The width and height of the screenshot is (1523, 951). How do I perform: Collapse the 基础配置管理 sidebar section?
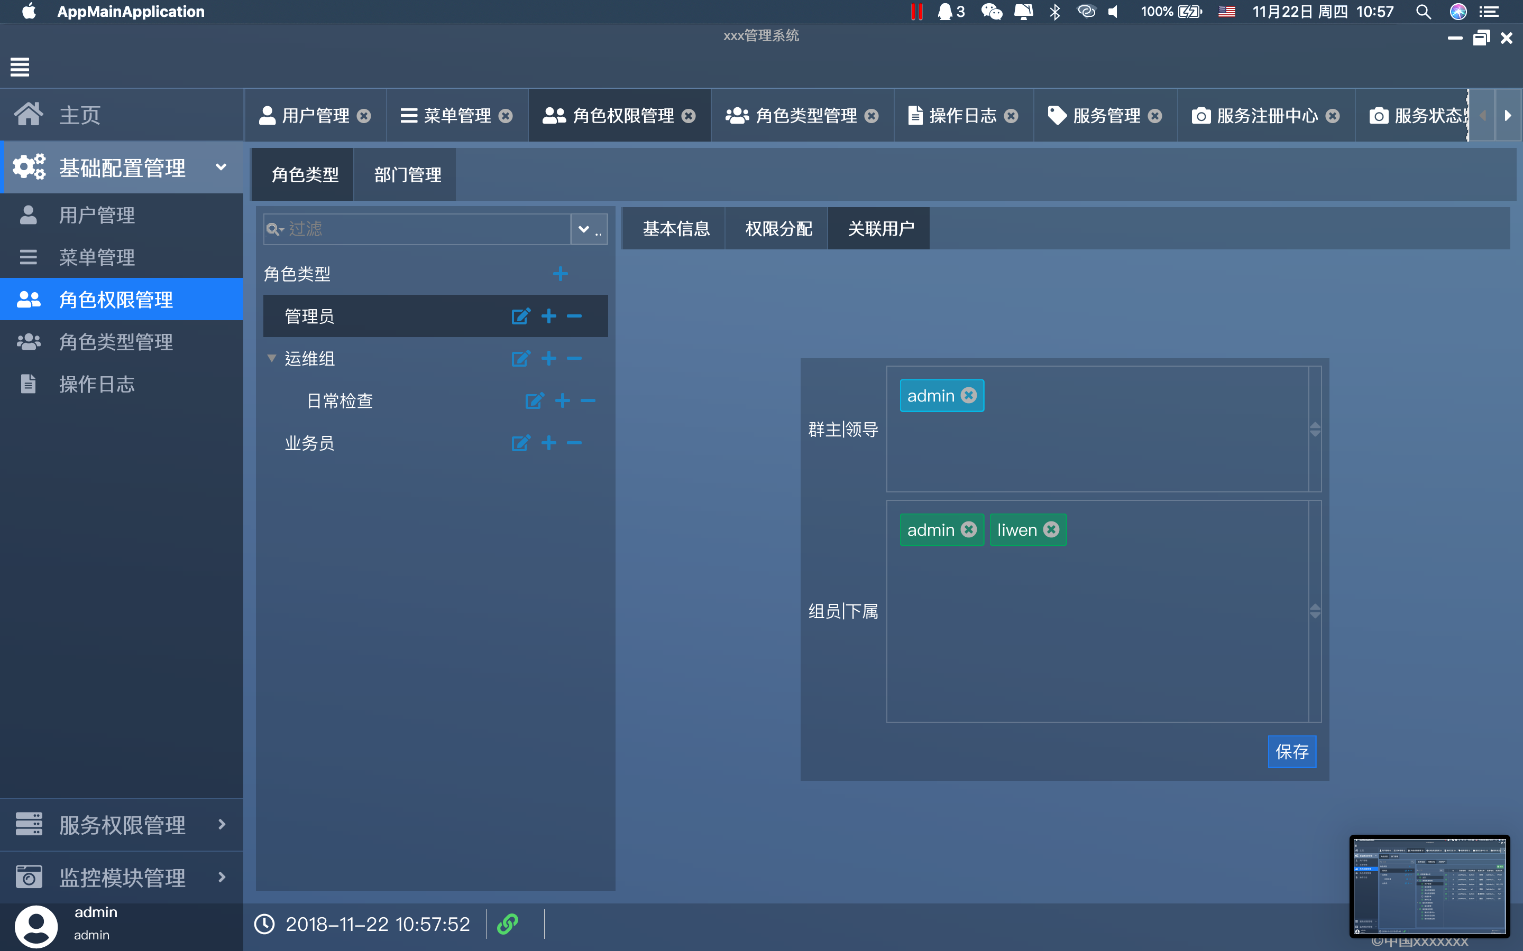coord(221,167)
